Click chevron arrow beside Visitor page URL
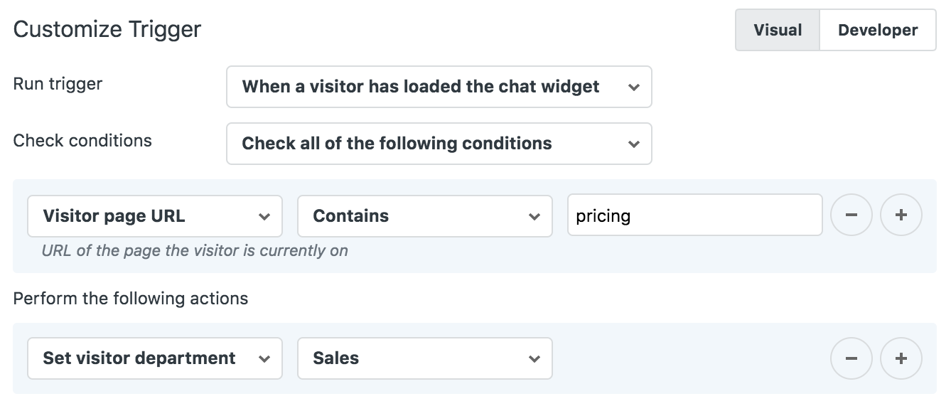951x411 pixels. 264,217
